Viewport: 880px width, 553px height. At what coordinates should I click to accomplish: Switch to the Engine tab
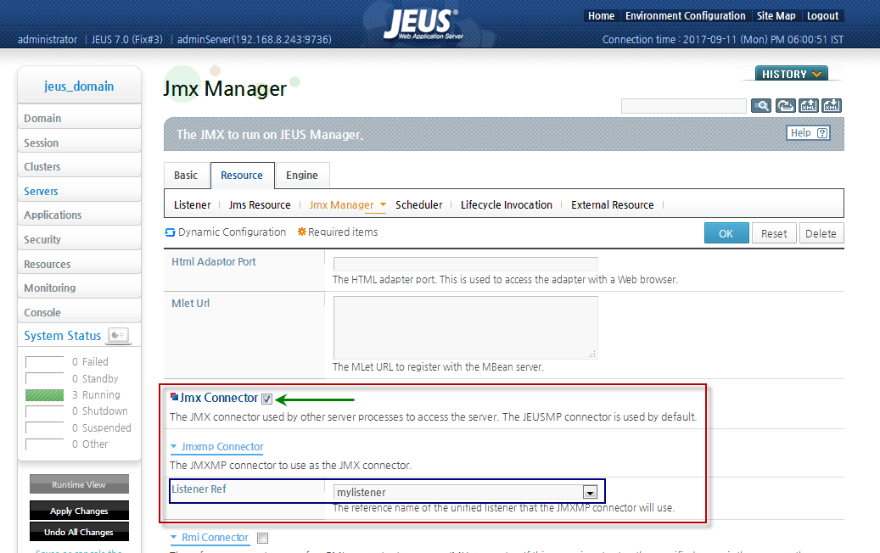coord(302,175)
